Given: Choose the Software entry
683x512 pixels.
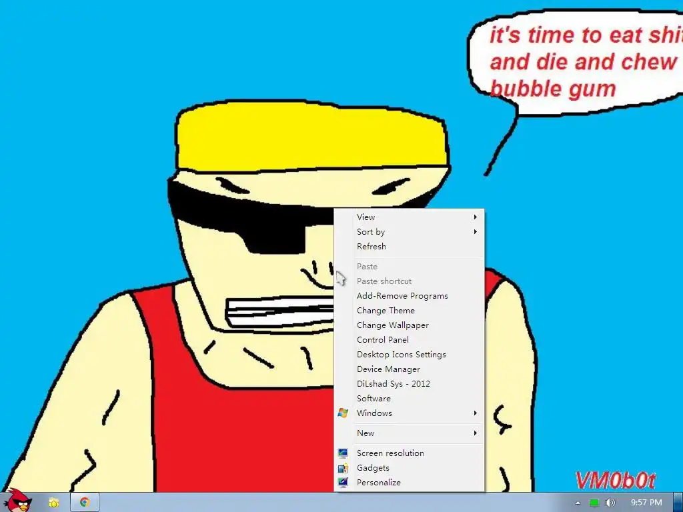Looking at the screenshot, I should [x=409, y=399].
